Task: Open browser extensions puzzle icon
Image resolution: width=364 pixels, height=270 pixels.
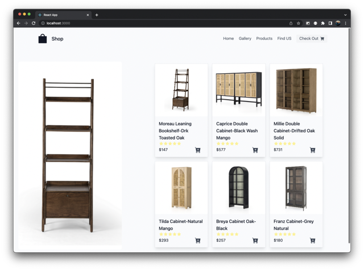Action: tap(322, 23)
